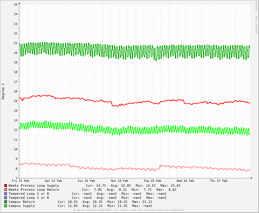Click the Sun 23 Feb axis label
259x213 pixels.
tap(86, 181)
